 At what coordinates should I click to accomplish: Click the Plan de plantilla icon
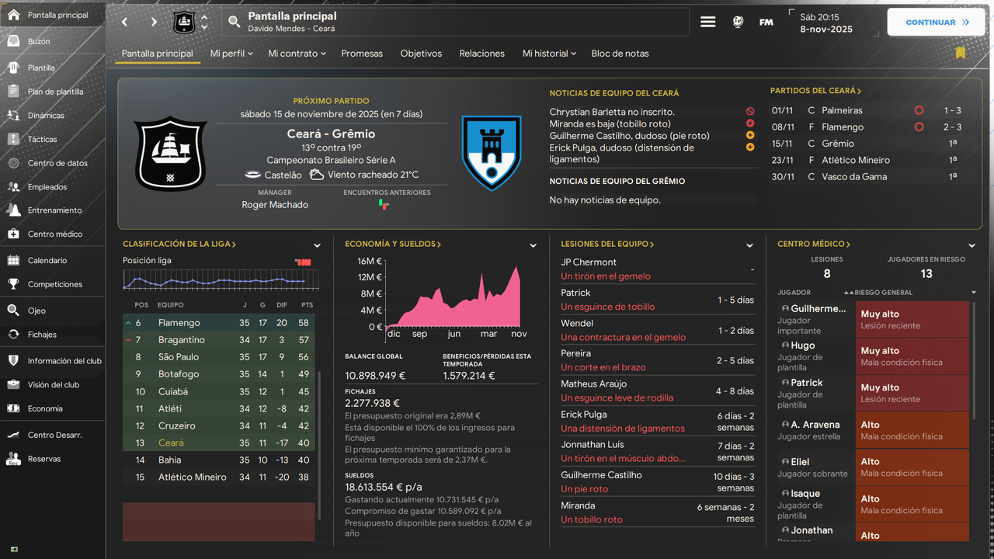(13, 92)
